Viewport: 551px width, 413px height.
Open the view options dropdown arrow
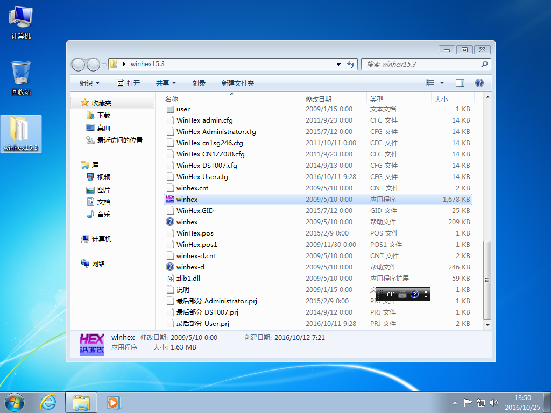pos(442,83)
